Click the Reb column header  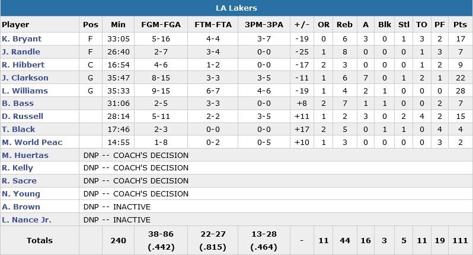click(344, 25)
